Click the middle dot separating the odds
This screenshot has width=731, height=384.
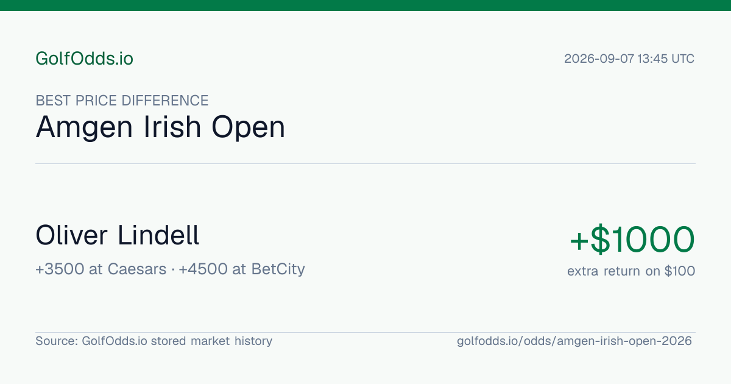172,269
